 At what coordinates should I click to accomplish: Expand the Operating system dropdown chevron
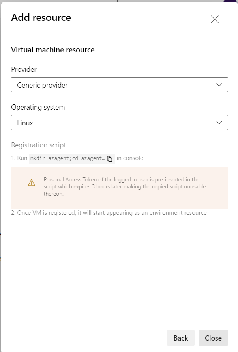click(x=219, y=123)
